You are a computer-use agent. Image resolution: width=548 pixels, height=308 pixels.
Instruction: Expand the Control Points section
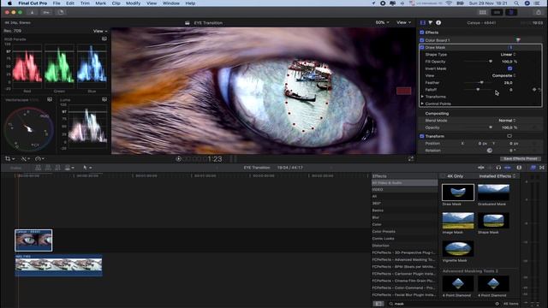[x=422, y=104]
